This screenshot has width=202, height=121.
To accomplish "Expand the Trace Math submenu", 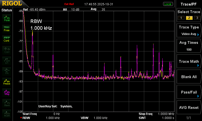I will tap(189, 61).
